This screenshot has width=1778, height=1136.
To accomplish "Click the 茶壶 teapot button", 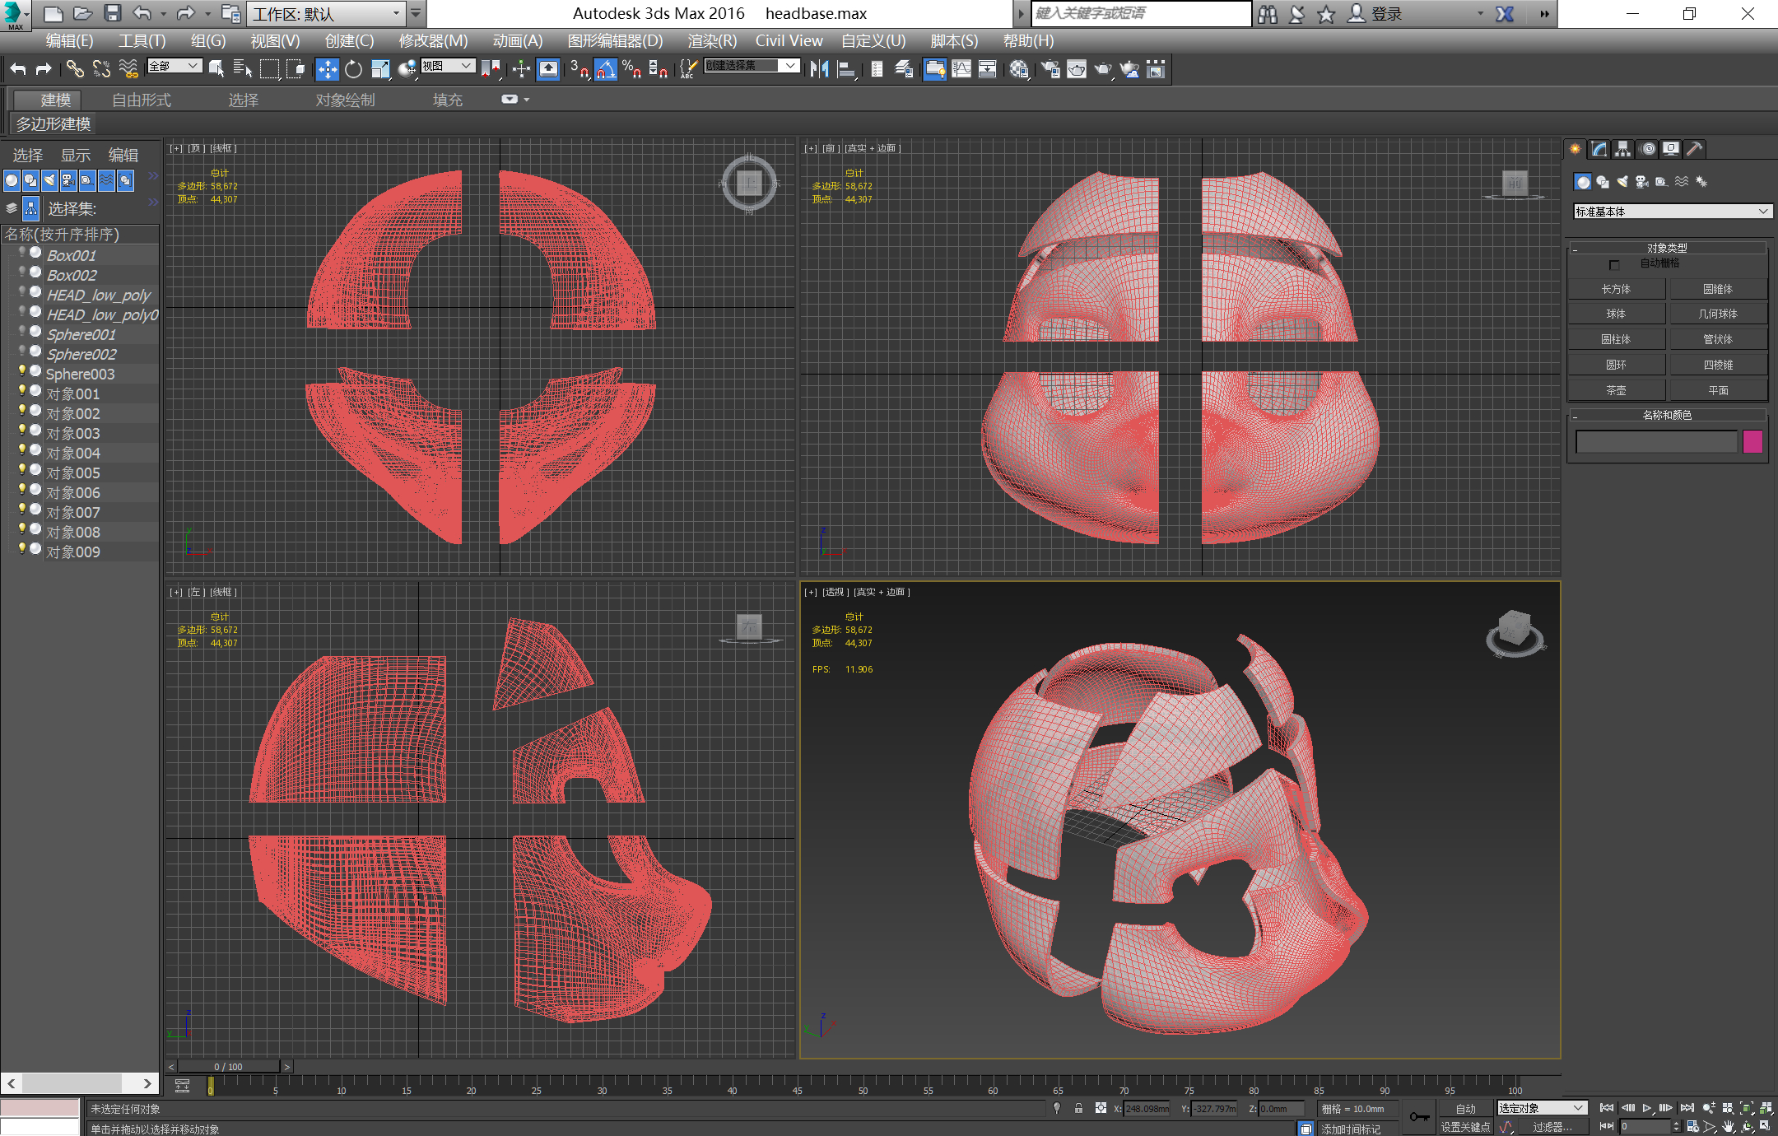I will pos(1616,390).
